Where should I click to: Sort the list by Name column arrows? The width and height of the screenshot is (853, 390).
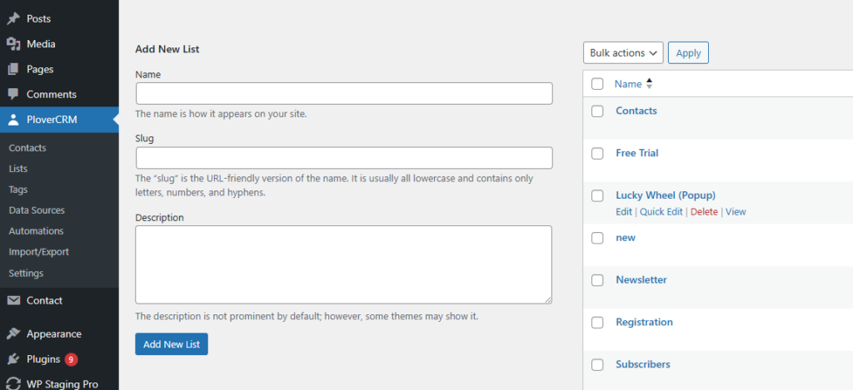[649, 84]
